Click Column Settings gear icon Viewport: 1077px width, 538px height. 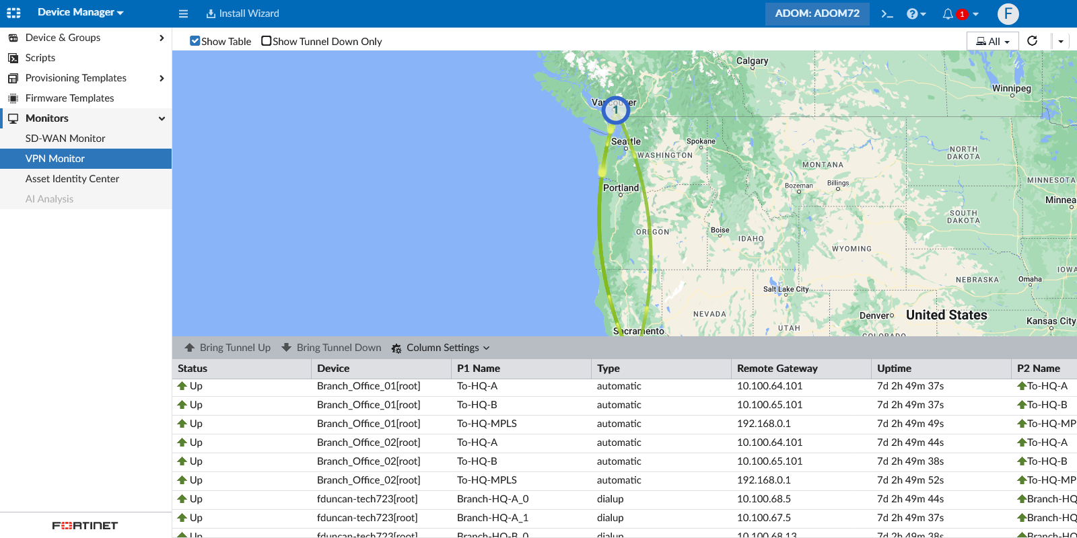[x=396, y=348]
